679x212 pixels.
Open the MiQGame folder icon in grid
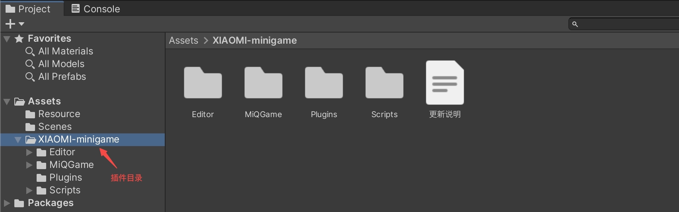click(x=263, y=83)
